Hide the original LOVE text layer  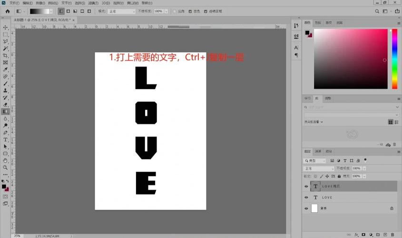pyautogui.click(x=306, y=198)
